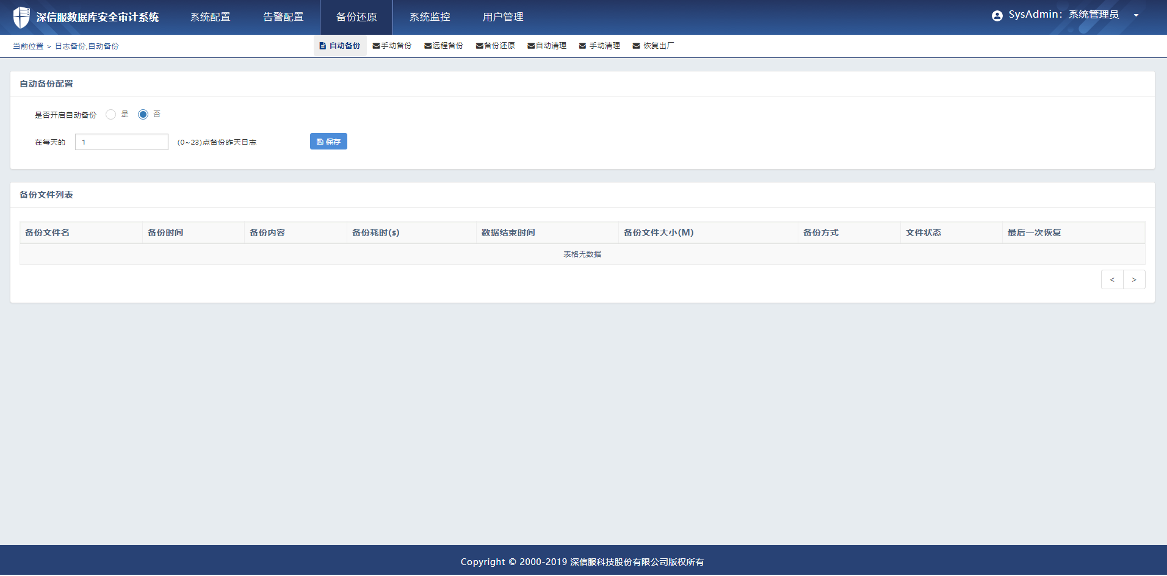Open the 自动备份 sub-tab with the document icon
Screen dimensions: 1167x576
point(340,46)
